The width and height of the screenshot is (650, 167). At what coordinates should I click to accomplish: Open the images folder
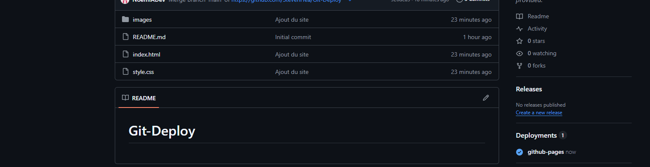[142, 20]
